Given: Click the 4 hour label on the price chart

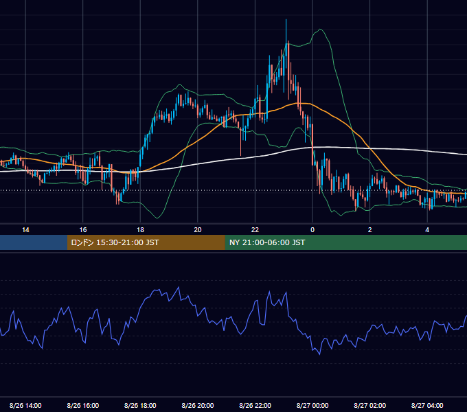Looking at the screenshot, I should pos(427,230).
